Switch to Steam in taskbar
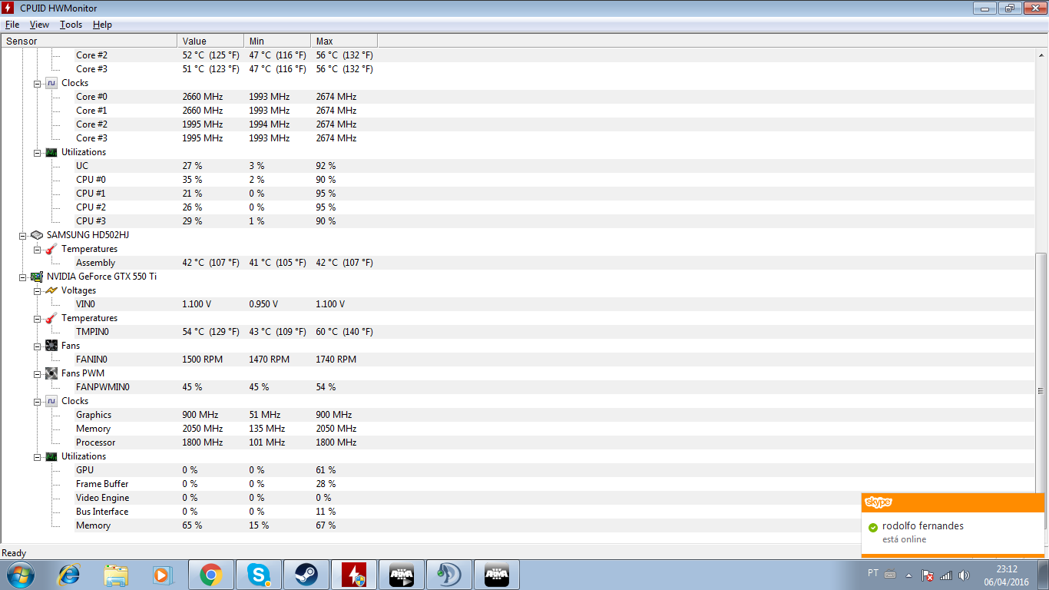Image resolution: width=1049 pixels, height=590 pixels. tap(306, 575)
